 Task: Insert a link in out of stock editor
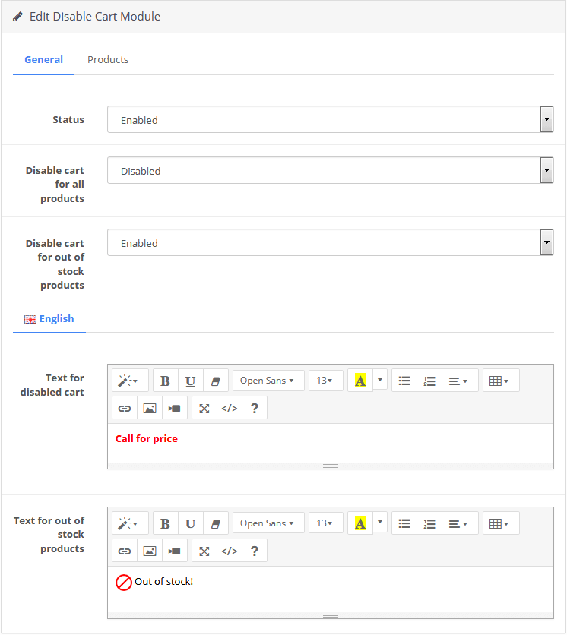click(x=125, y=551)
